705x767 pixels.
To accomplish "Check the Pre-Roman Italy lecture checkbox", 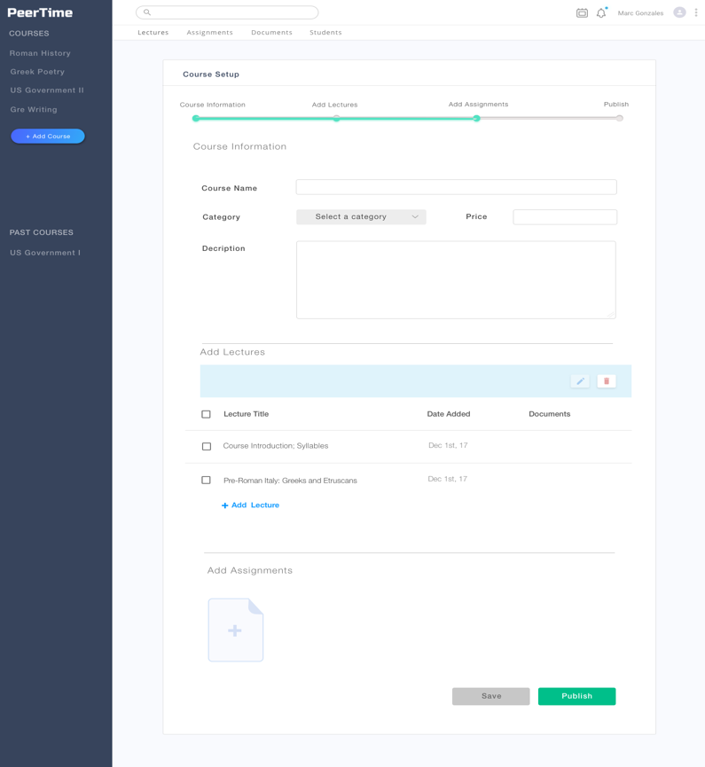I will click(207, 481).
